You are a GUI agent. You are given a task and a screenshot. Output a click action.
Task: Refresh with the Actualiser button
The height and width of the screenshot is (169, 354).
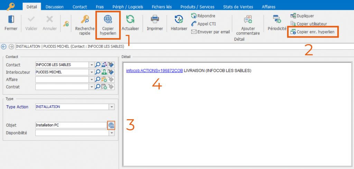point(130,19)
